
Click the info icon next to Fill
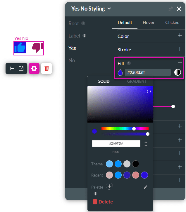(129, 63)
